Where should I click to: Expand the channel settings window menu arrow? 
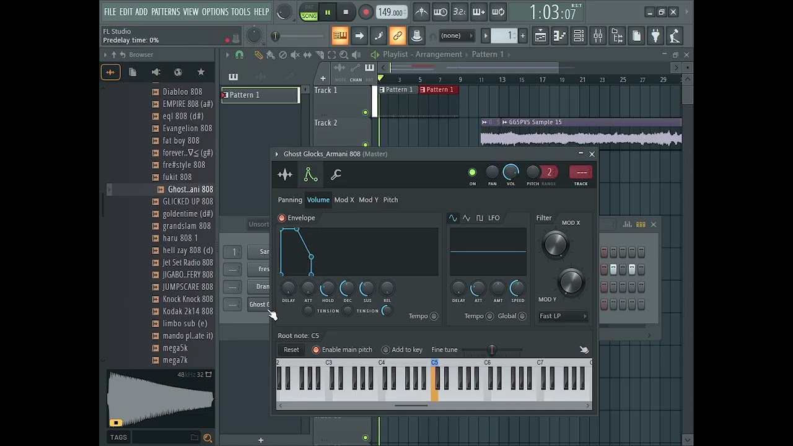277,154
